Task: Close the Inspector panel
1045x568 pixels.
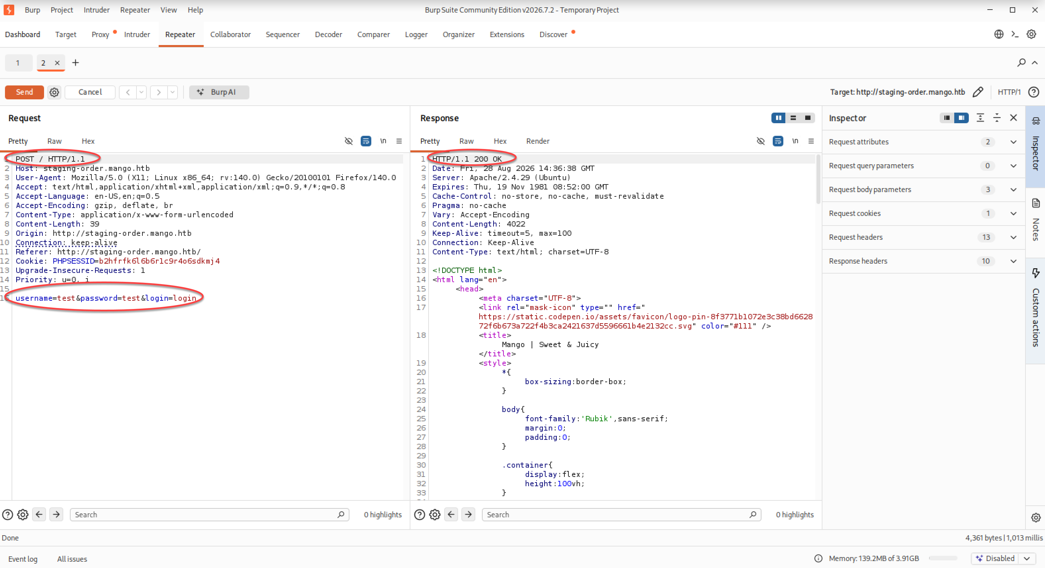Action: (x=1013, y=118)
